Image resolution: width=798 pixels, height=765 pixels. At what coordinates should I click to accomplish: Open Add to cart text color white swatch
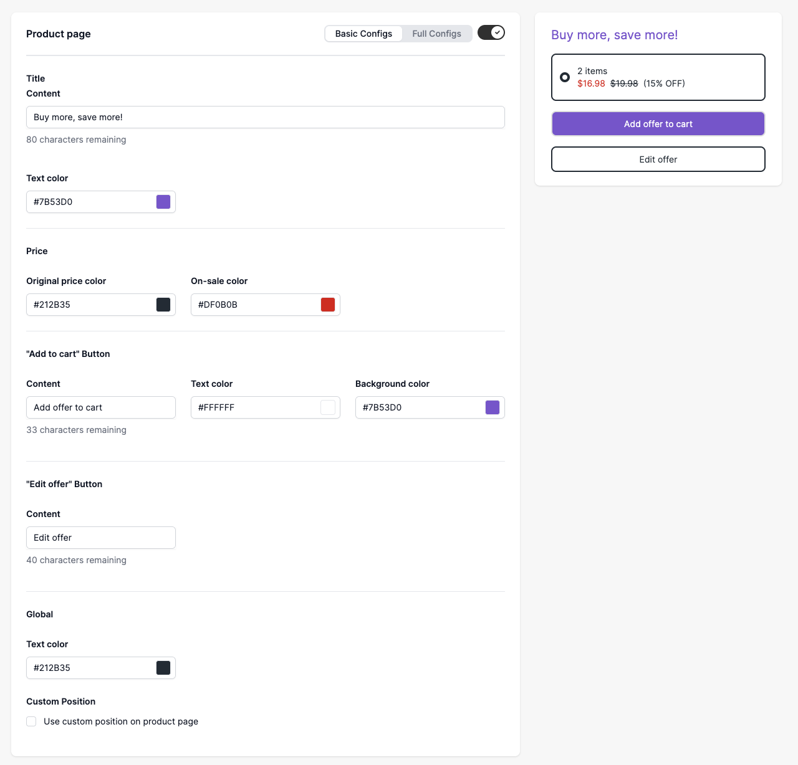tap(328, 407)
